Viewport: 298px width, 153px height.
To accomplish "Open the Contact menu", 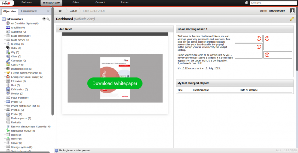I will (100, 2).
